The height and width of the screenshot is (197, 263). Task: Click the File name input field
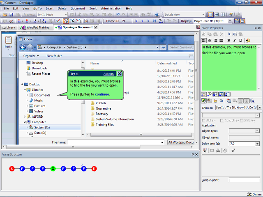coord(115,142)
